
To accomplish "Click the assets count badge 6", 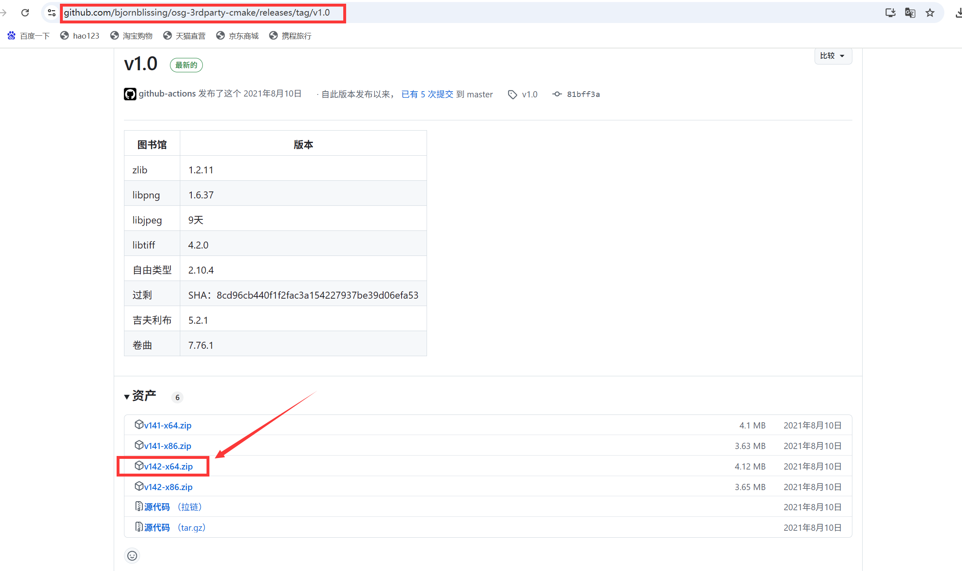I will click(x=177, y=397).
